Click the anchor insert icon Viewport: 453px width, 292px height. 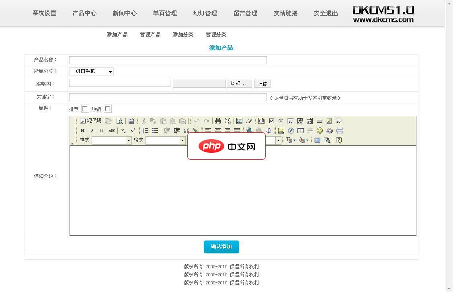tap(268, 130)
